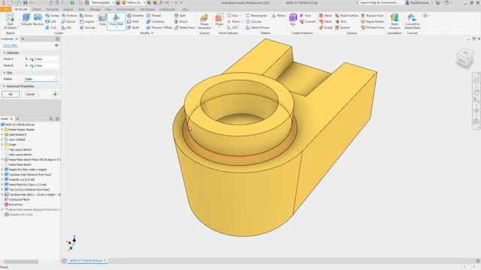
Task: Select the Circular pattern tool
Action: click(254, 22)
